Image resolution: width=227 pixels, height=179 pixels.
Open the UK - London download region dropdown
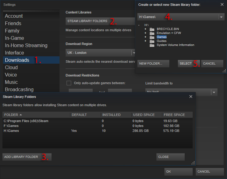pos(100,53)
